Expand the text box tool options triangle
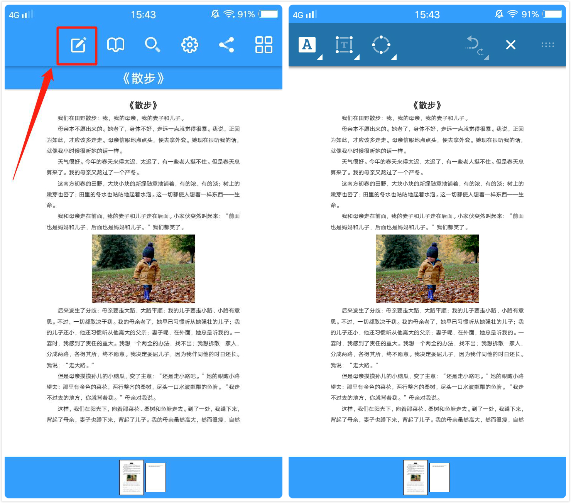 tap(356, 58)
